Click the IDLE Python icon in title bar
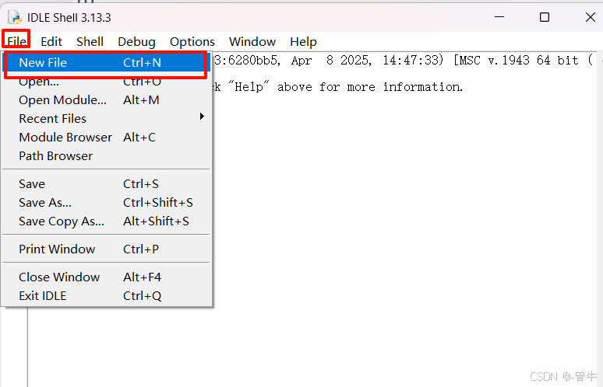This screenshot has height=387, width=603. (15, 17)
